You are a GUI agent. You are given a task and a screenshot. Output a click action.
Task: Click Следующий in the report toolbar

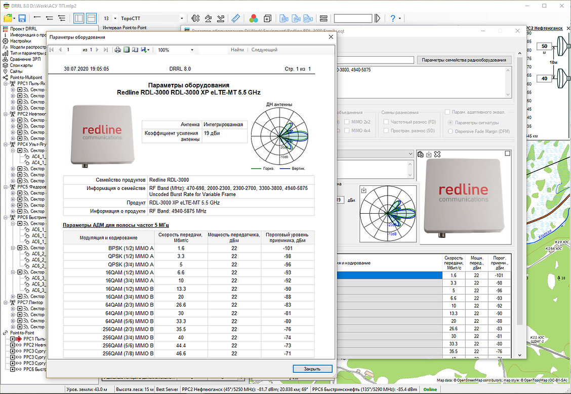pos(264,50)
